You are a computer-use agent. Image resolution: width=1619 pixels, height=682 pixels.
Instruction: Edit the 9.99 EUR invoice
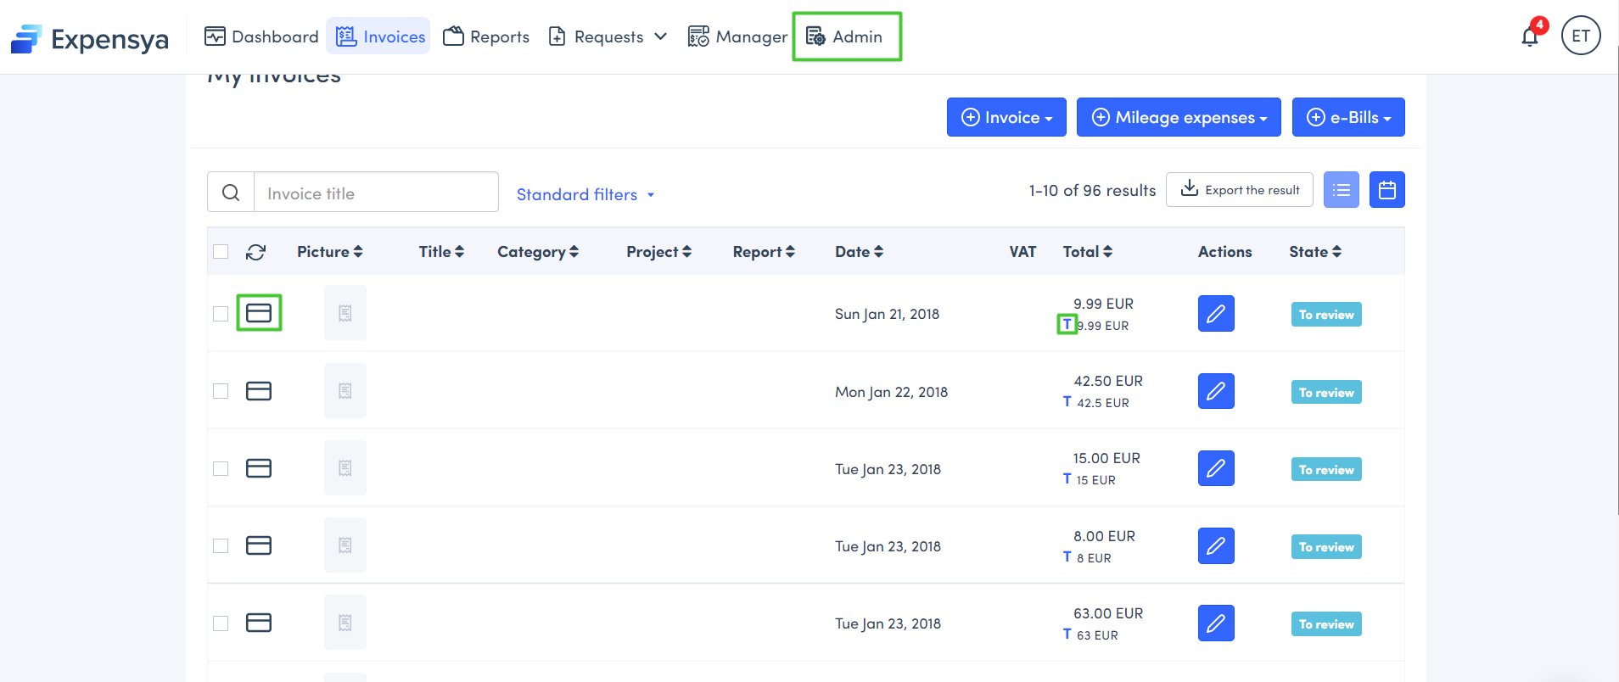tap(1215, 314)
